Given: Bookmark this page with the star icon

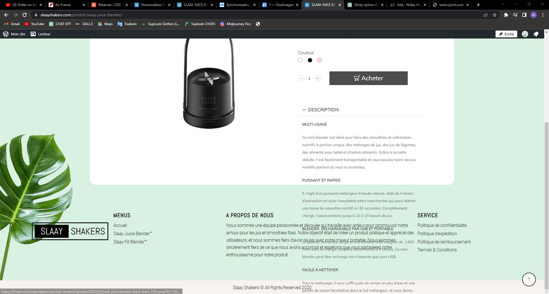Looking at the screenshot, I should point(495,15).
